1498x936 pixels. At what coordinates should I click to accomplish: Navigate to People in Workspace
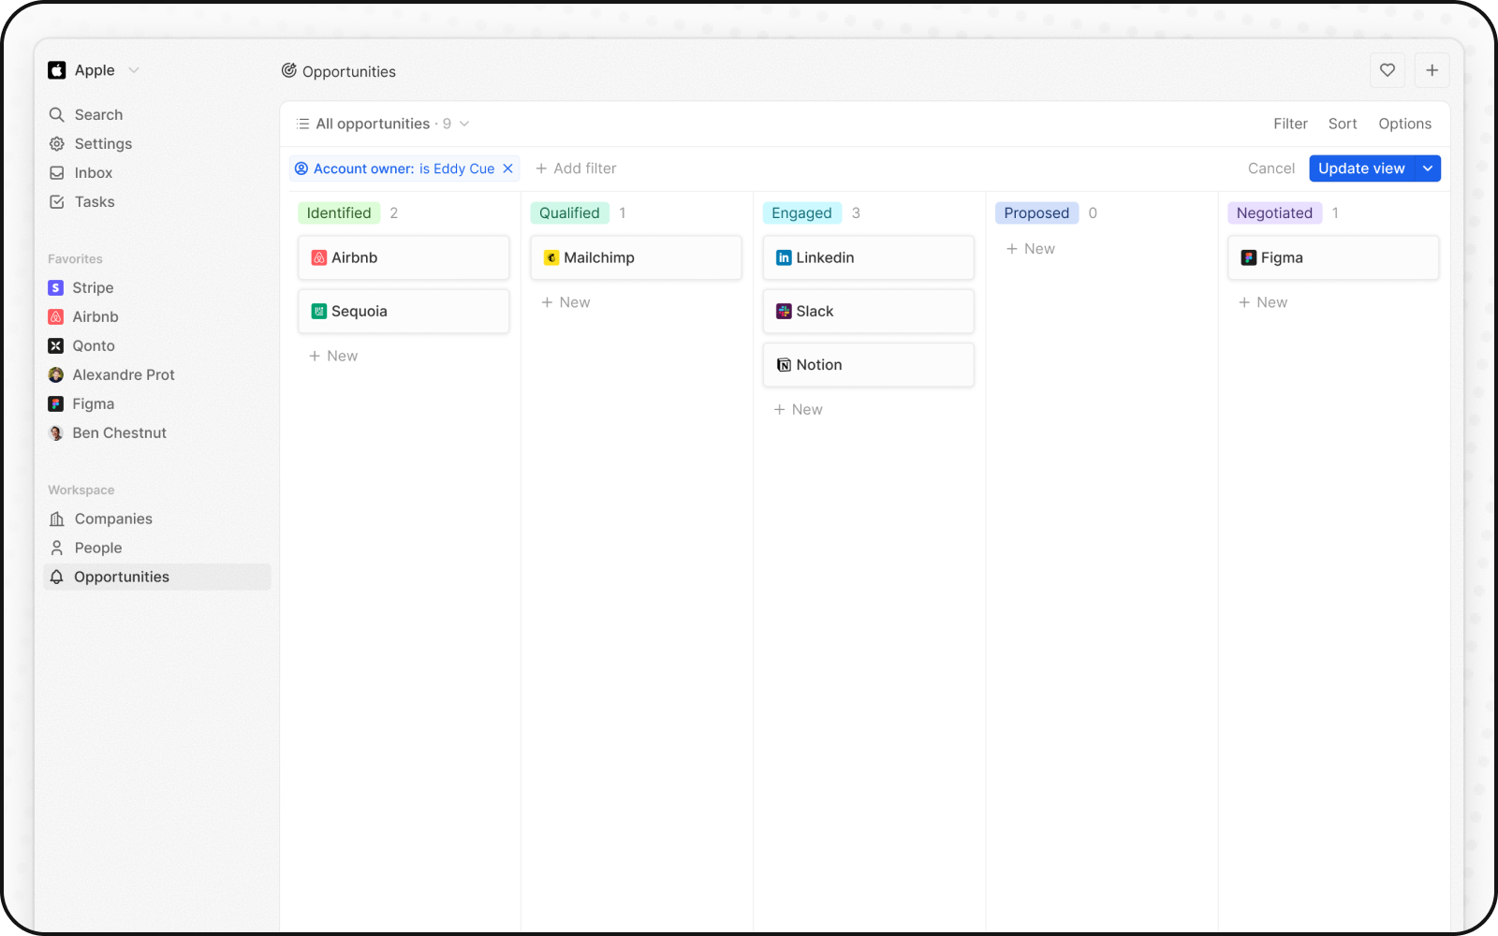[x=97, y=548]
